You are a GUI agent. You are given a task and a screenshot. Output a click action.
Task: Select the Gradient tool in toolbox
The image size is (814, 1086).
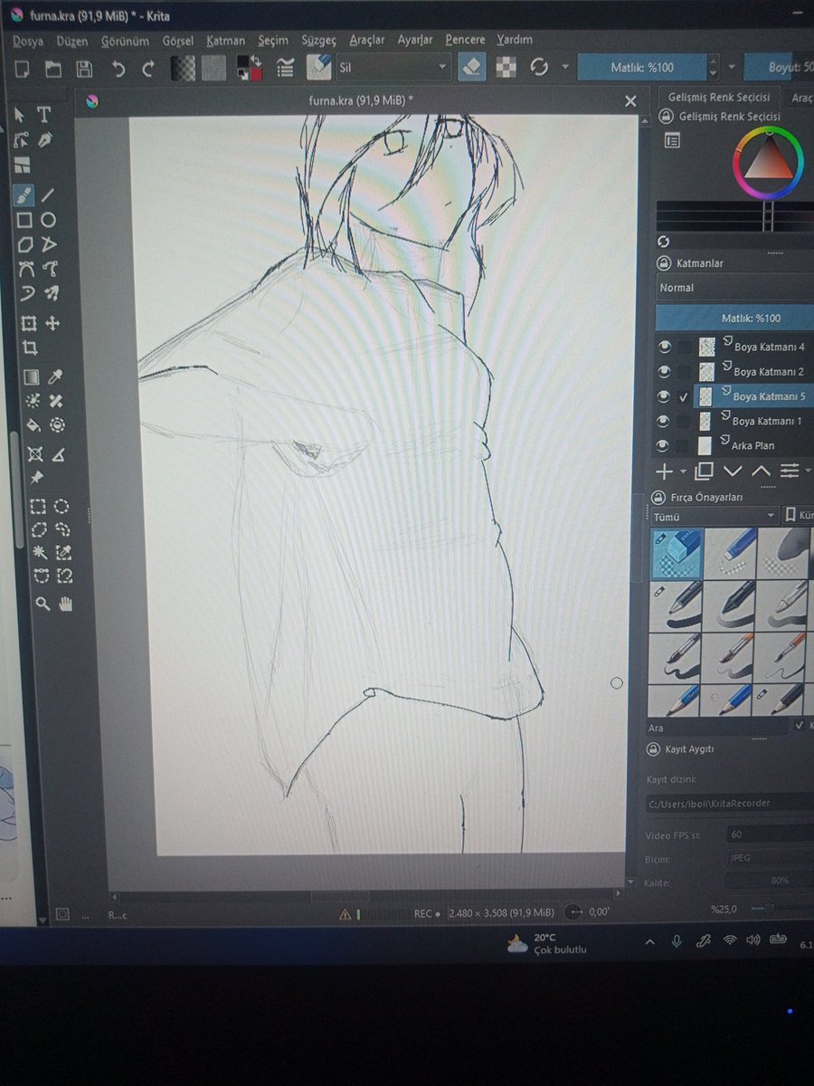point(32,377)
